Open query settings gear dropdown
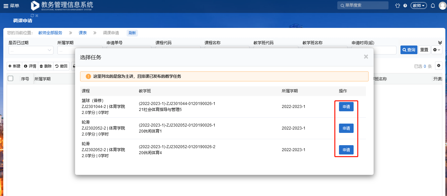The height and width of the screenshot is (196, 447). (x=437, y=50)
